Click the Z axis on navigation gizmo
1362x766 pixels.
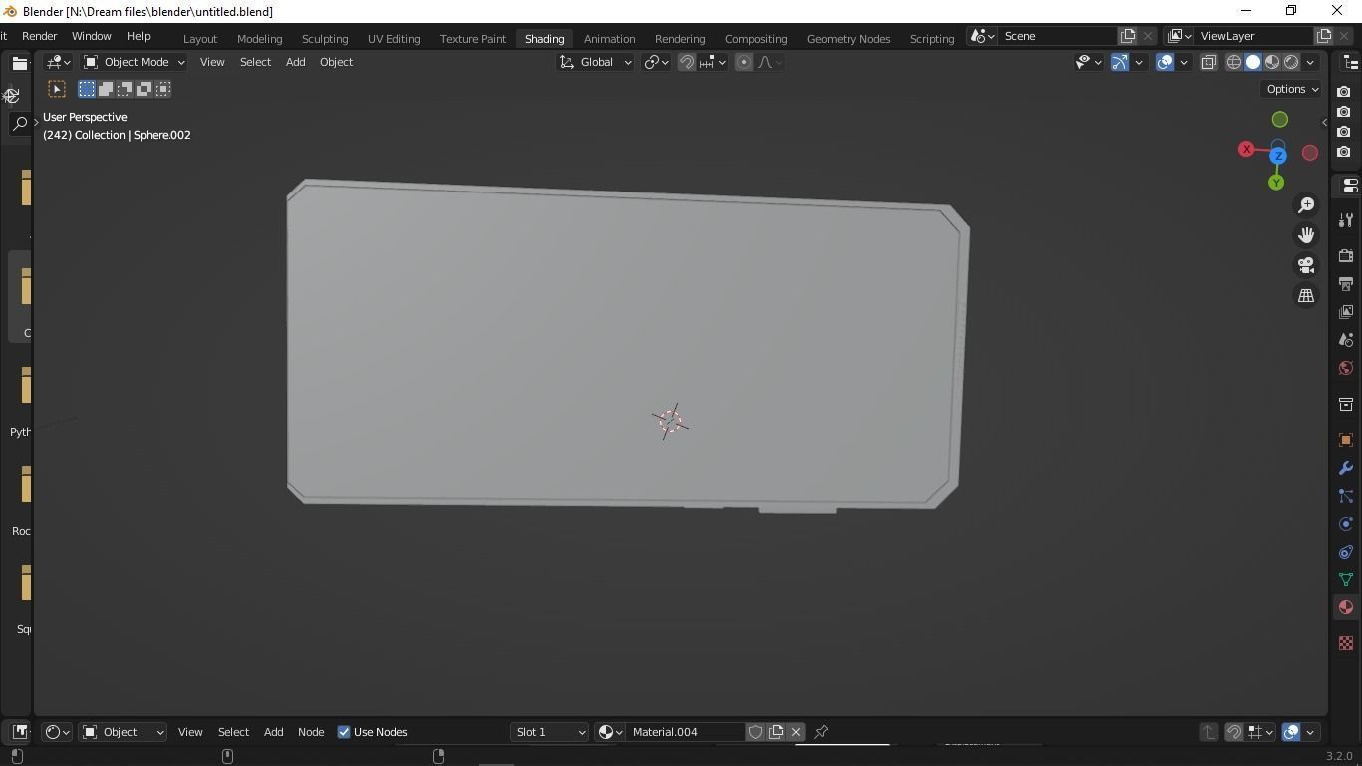(x=1278, y=156)
